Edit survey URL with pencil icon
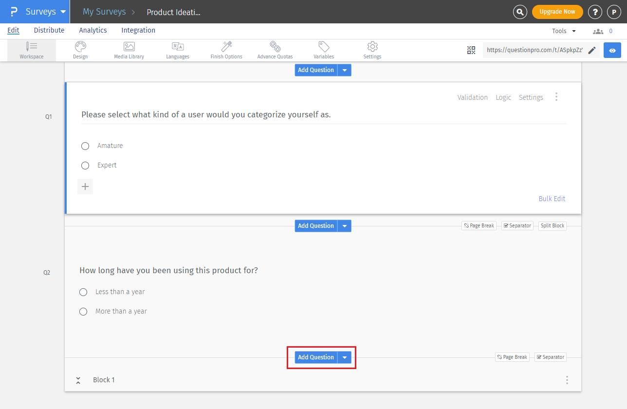 (592, 50)
